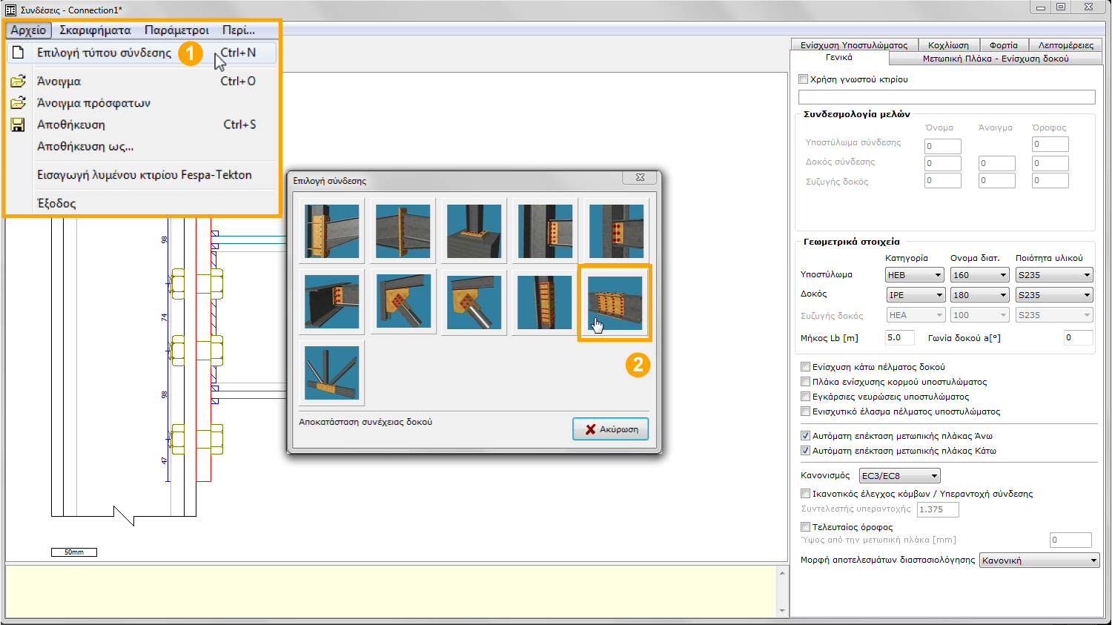
Task: Click the Ακύρωση button in the dialog
Action: 610,429
